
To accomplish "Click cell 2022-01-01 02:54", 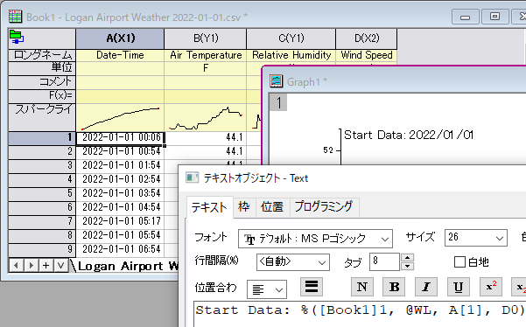I will [120, 179].
